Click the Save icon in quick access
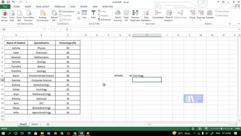The height and width of the screenshot is (136, 241). (x=8, y=2)
